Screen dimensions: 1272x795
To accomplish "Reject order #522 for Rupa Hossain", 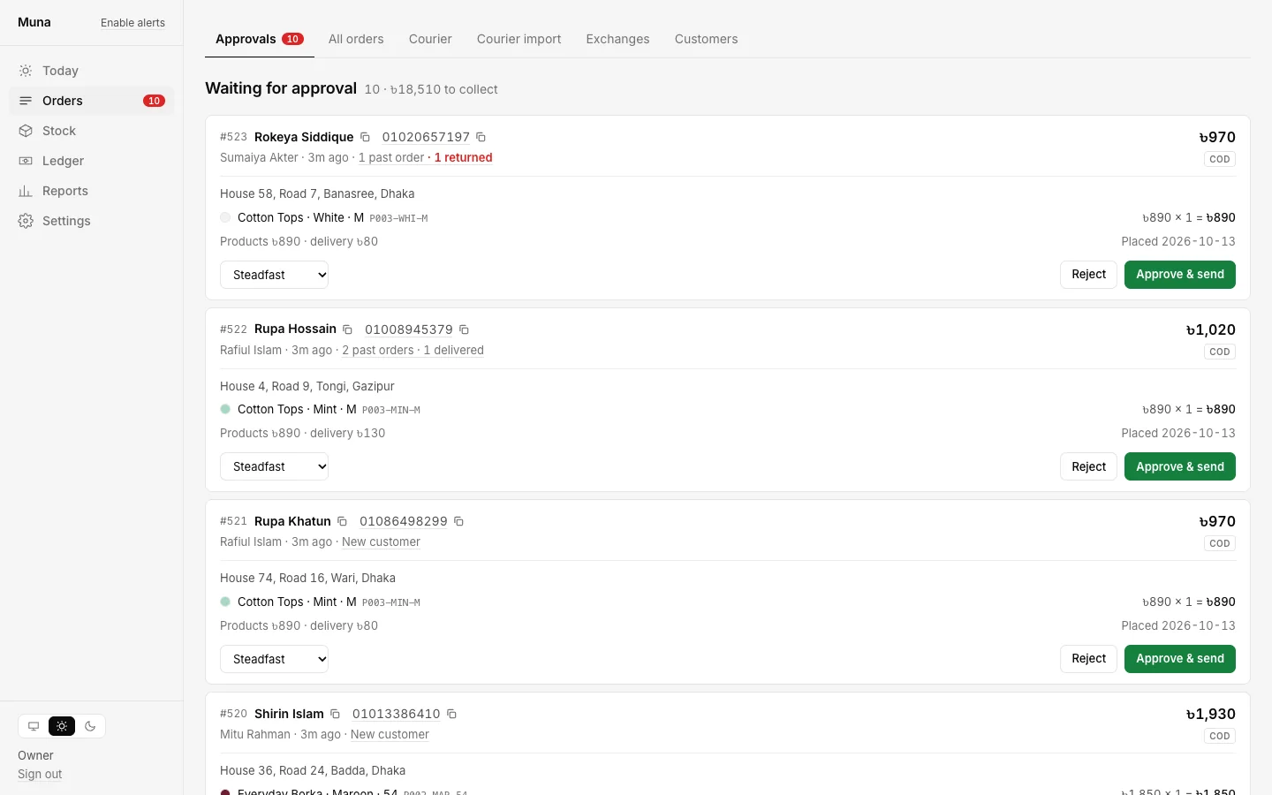I will pyautogui.click(x=1088, y=466).
